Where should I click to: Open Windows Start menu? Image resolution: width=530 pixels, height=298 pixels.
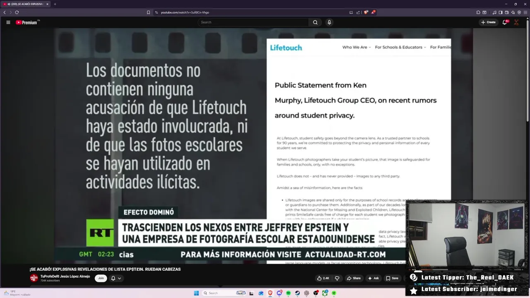coord(196,293)
